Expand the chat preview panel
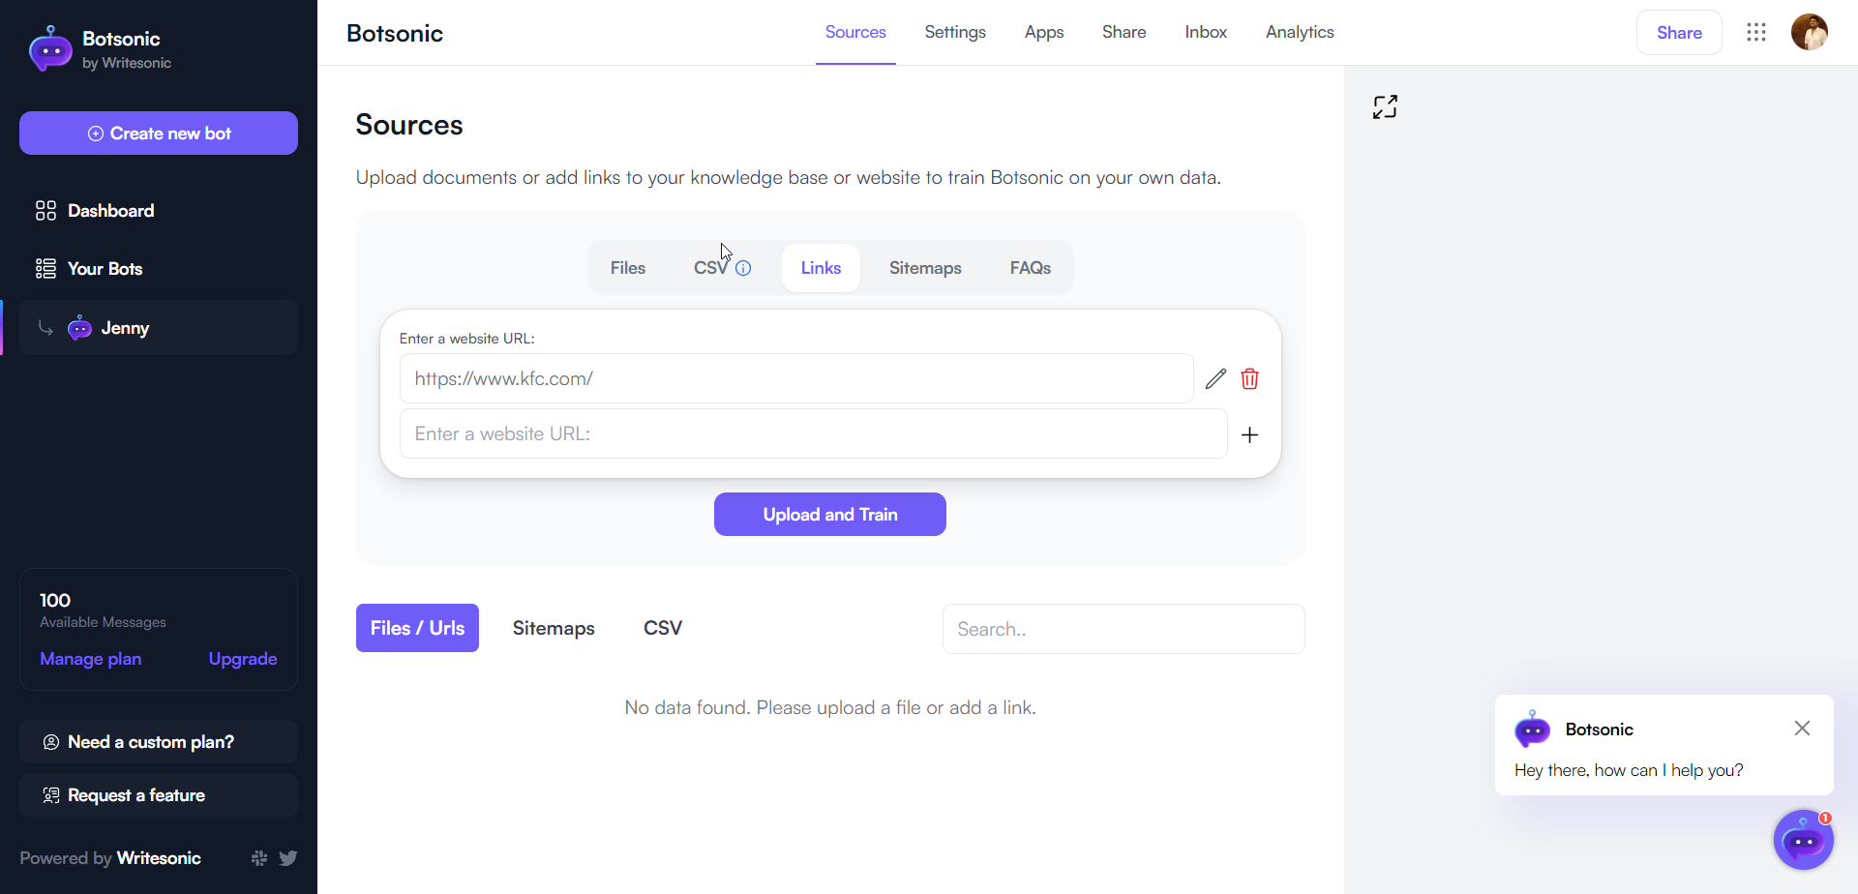The image size is (1858, 894). coord(1385,106)
